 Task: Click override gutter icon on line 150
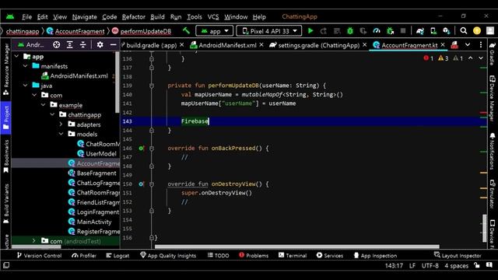click(142, 184)
